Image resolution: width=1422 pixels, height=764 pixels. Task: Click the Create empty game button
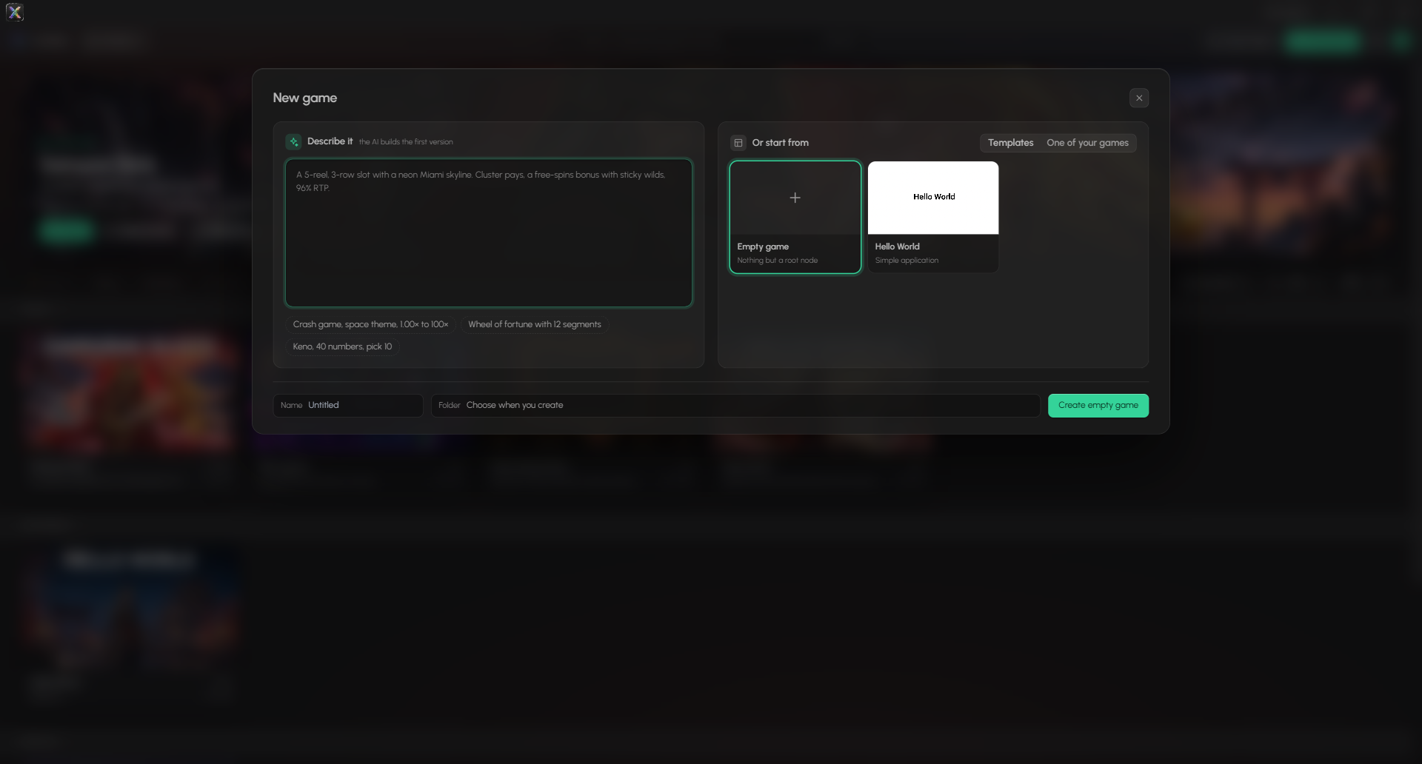click(x=1098, y=405)
